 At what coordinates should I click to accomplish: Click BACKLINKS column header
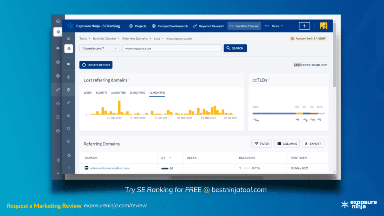tap(247, 158)
